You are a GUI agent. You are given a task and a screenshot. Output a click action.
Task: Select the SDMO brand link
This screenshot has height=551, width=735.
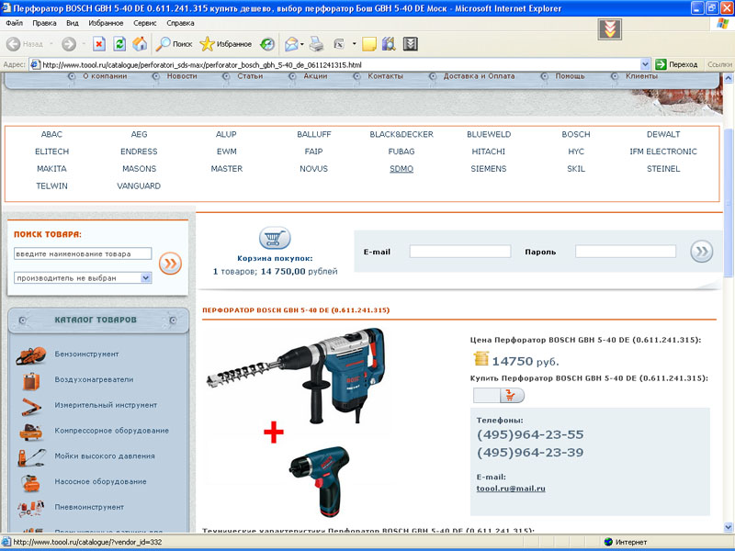click(401, 169)
